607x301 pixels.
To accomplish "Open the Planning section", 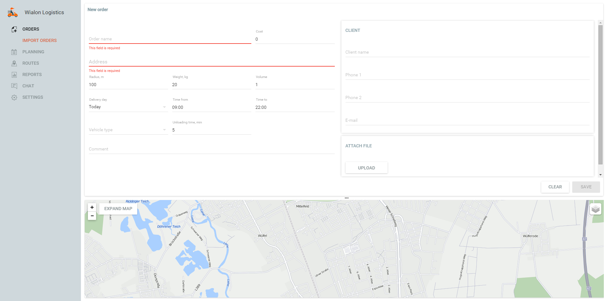I will 33,52.
